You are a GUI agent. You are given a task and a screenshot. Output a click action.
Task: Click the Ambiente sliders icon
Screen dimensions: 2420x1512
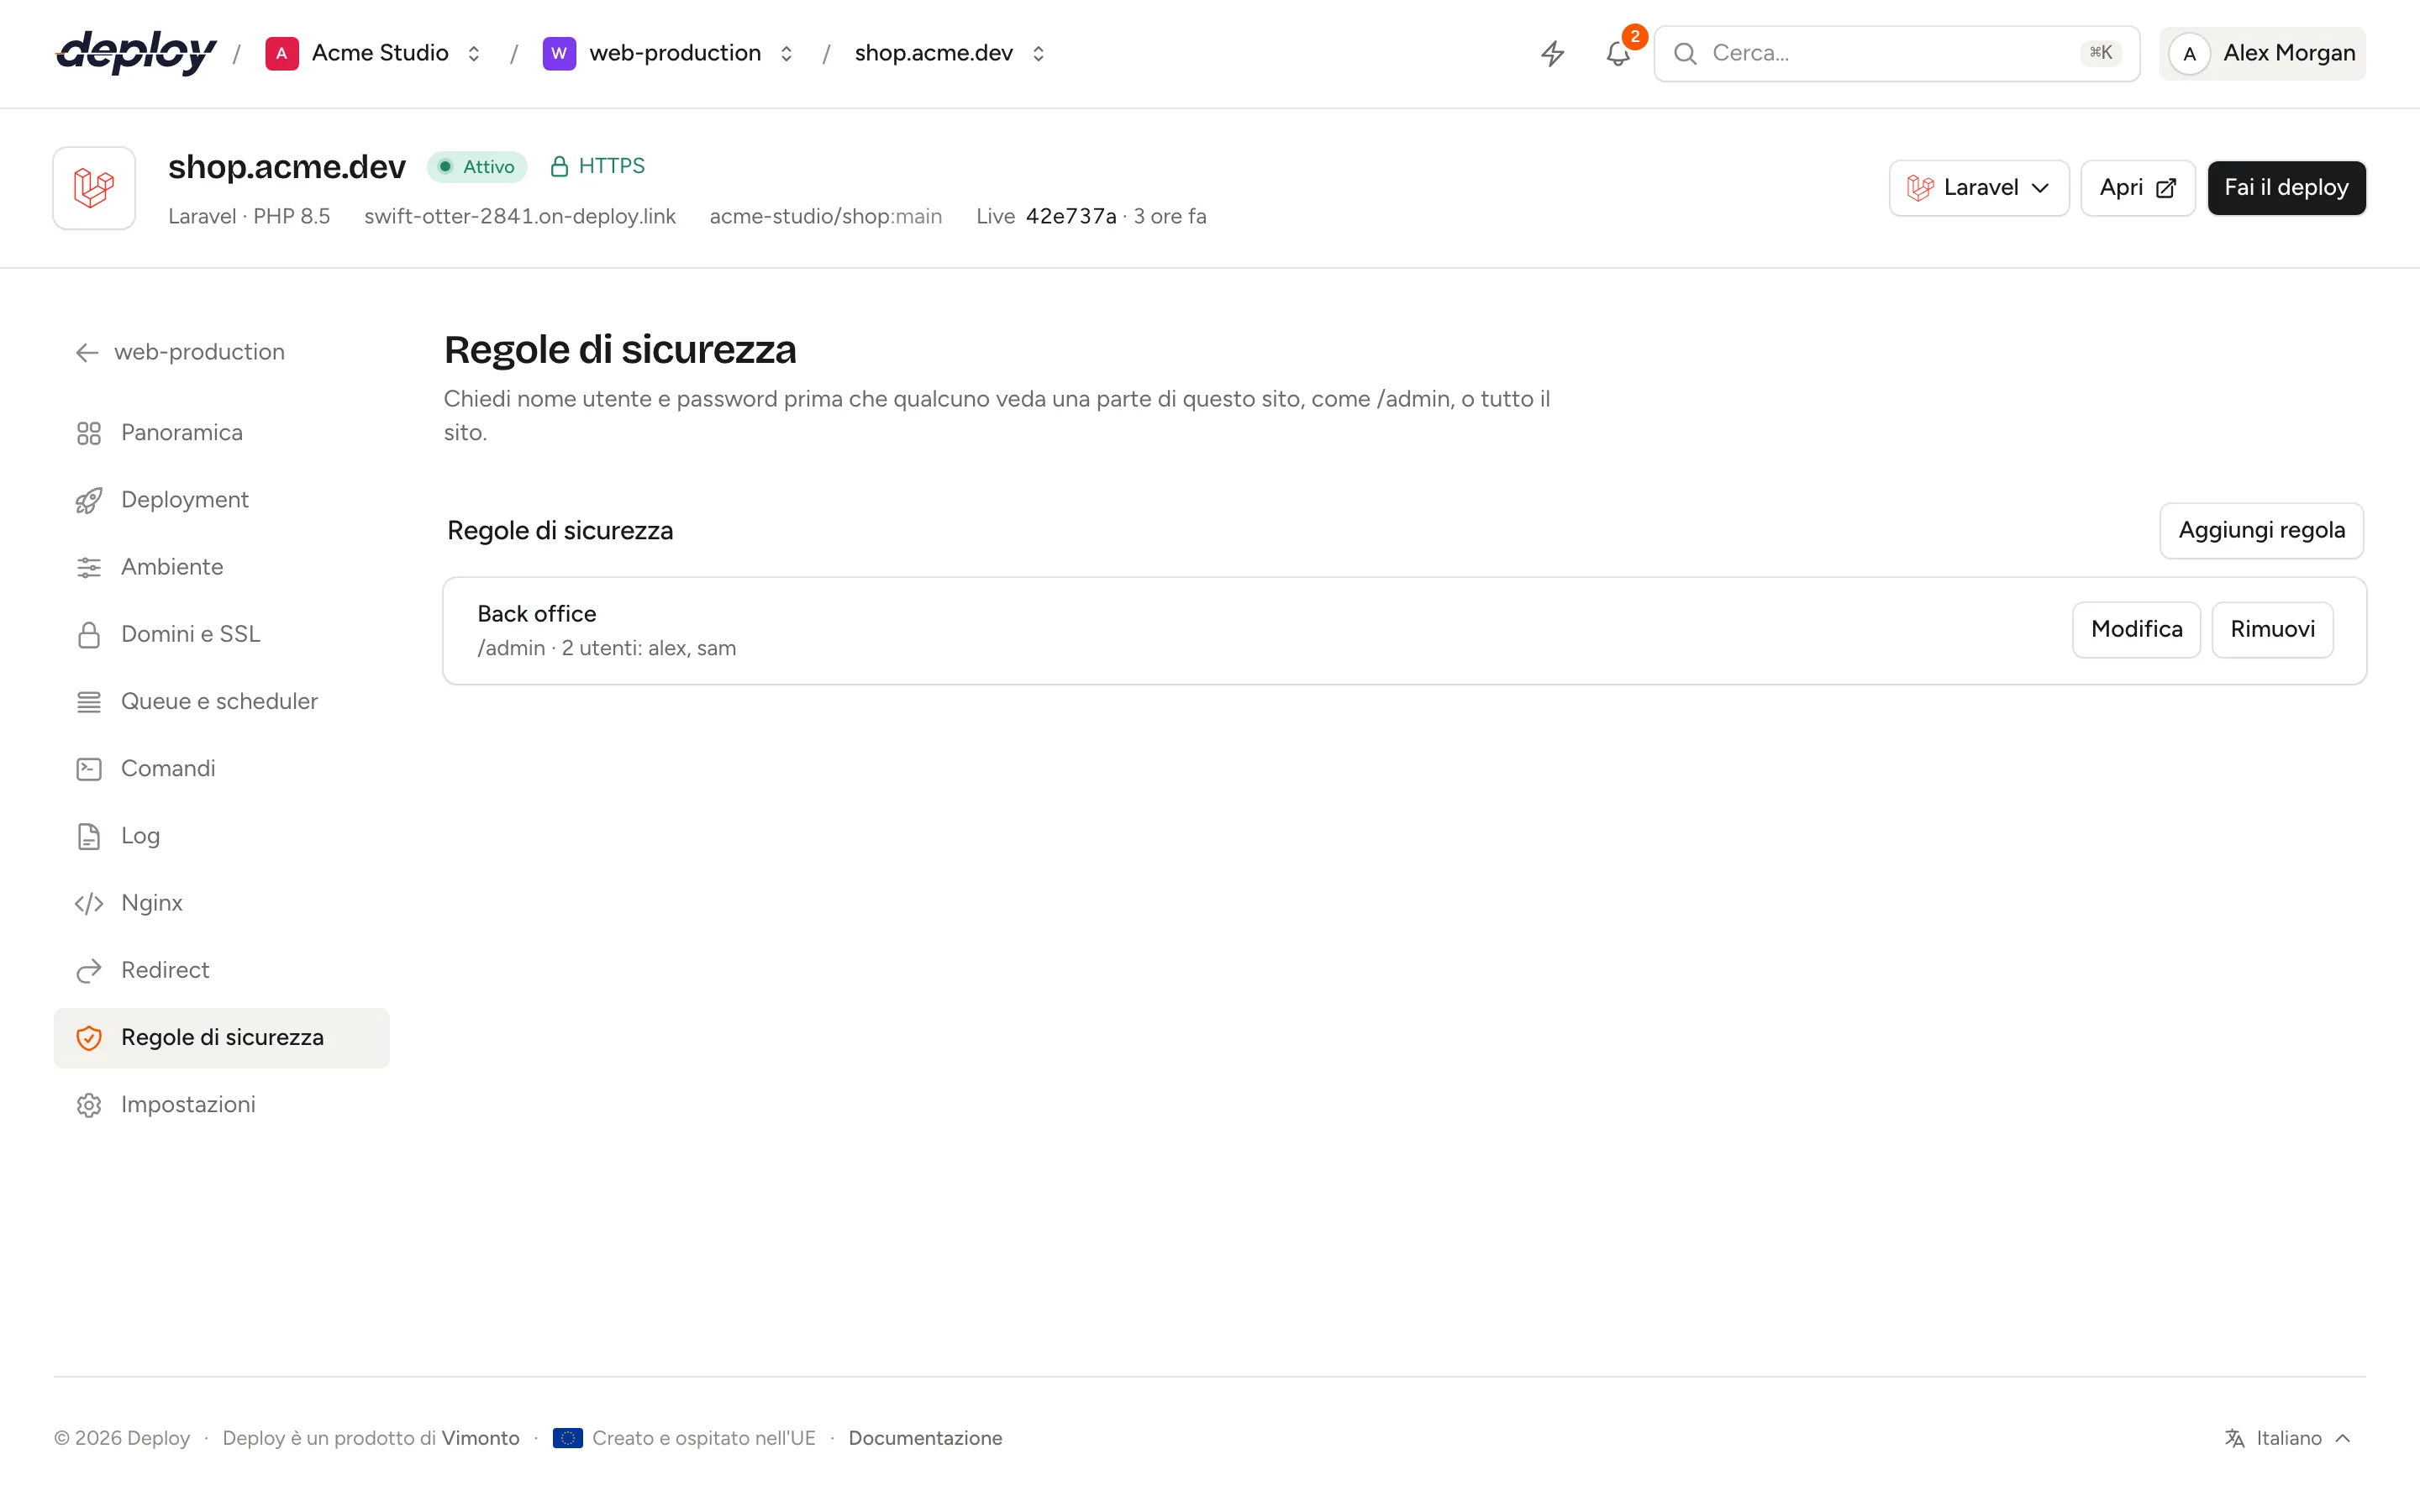[x=89, y=567]
